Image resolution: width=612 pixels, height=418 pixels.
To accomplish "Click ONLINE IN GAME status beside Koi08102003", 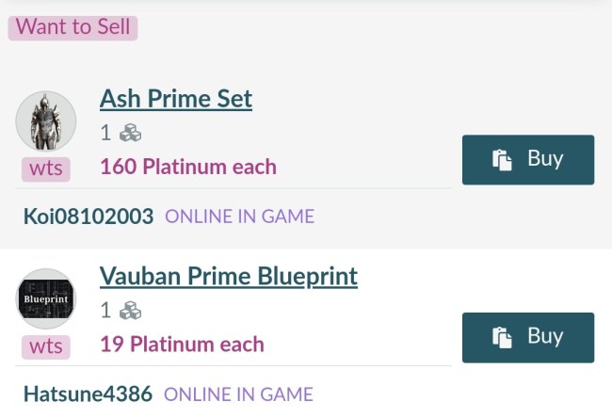I will coord(239,217).
